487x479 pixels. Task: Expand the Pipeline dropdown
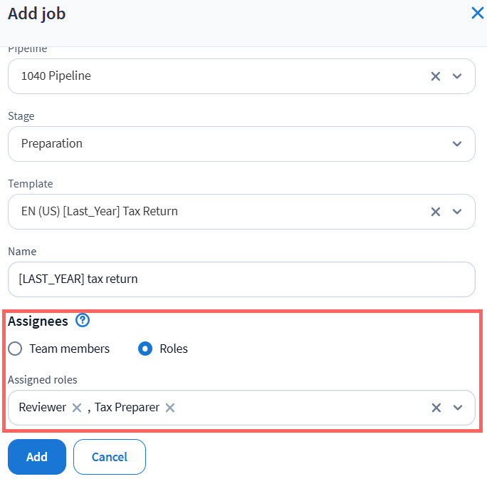[x=457, y=76]
